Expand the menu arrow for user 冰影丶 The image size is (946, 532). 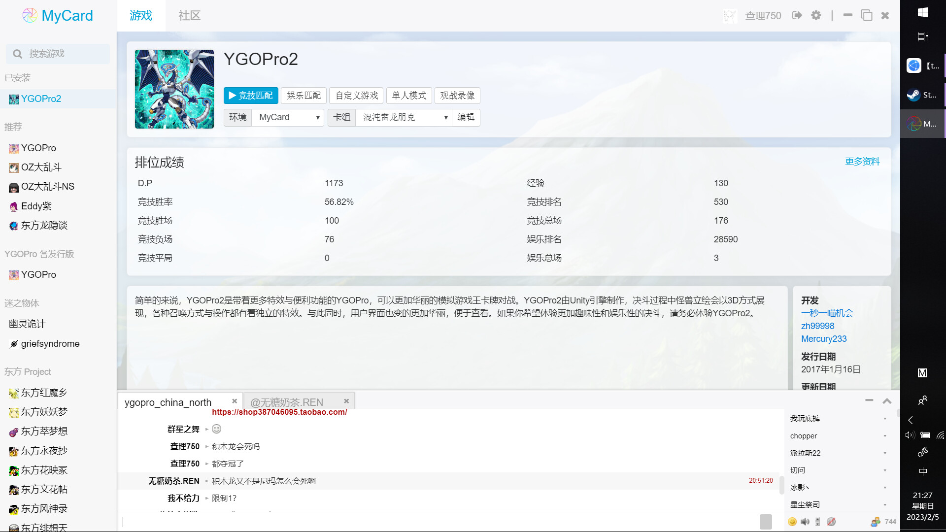[885, 488]
